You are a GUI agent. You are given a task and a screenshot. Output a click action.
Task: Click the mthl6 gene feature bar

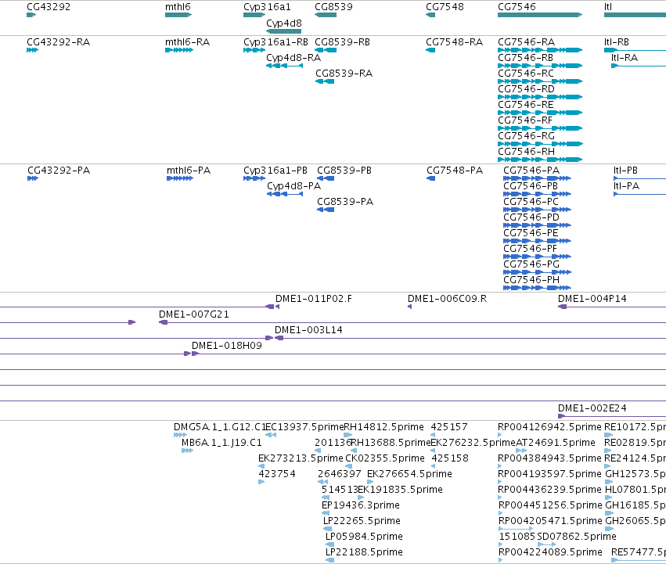click(178, 15)
